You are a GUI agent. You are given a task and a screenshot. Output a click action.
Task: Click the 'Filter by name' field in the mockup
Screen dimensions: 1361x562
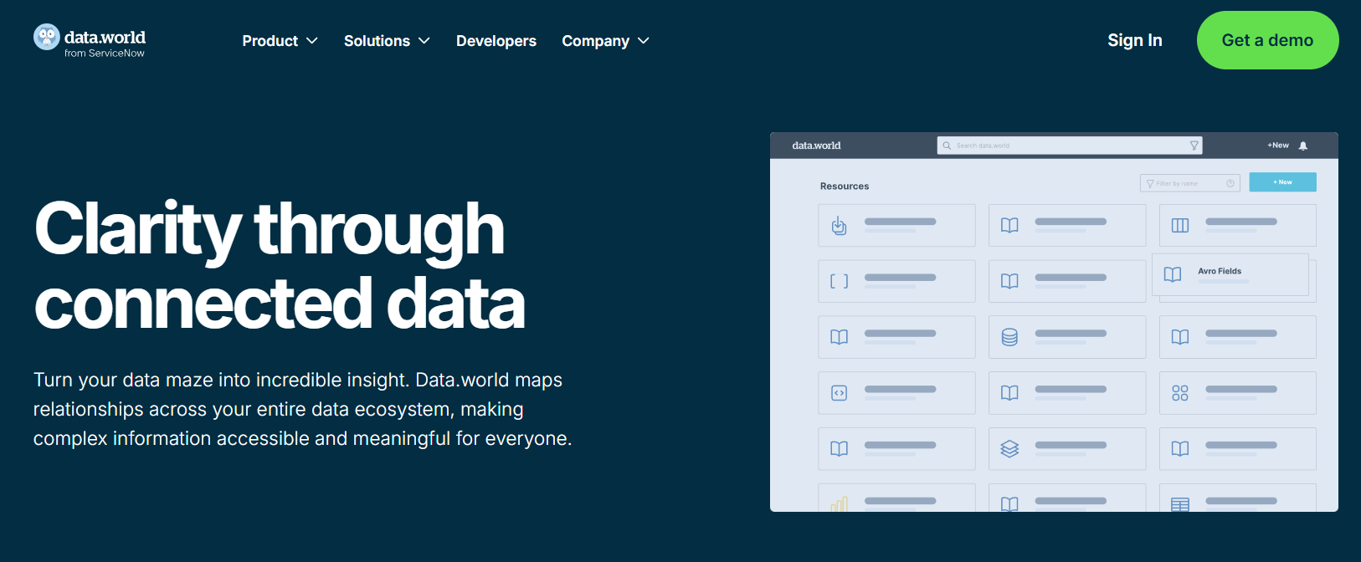[1189, 183]
